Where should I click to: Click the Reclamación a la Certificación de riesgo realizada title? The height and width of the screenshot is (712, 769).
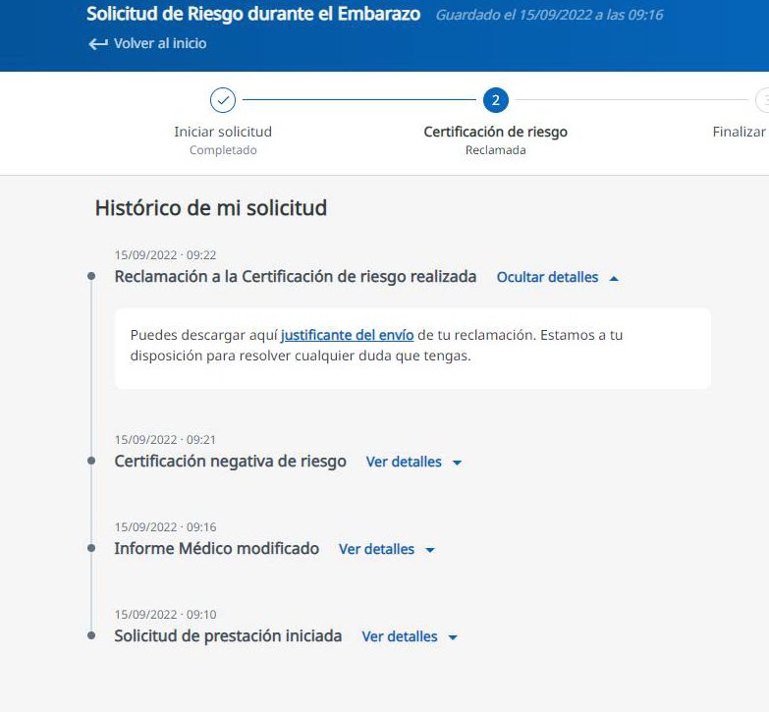296,277
